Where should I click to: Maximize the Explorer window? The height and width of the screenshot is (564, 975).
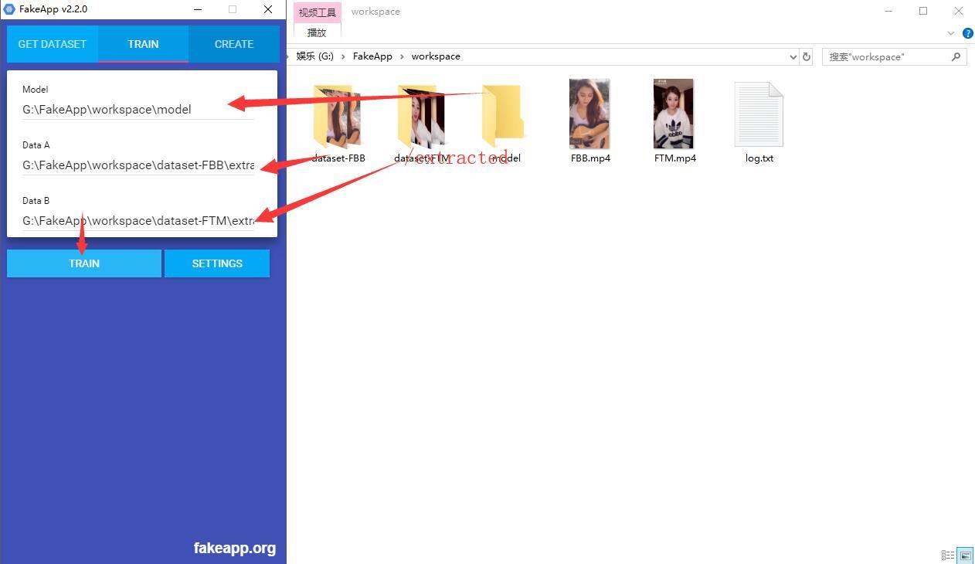(x=923, y=11)
